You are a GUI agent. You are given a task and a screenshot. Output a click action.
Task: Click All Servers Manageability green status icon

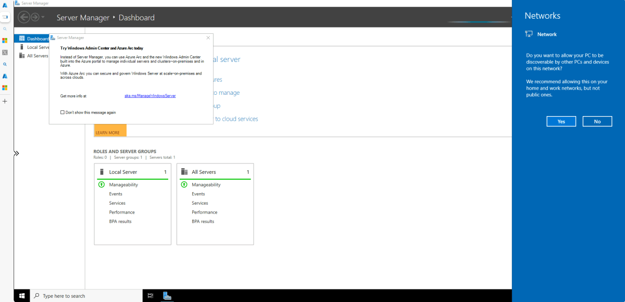tap(184, 185)
